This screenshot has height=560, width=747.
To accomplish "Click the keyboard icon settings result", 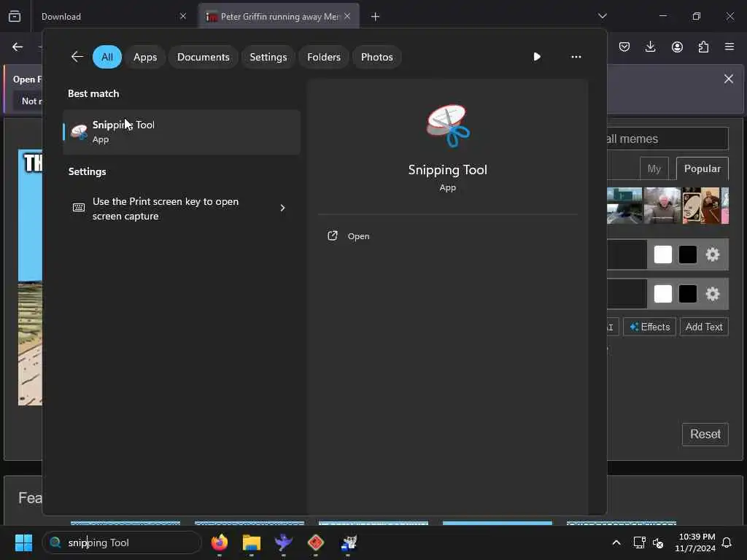I will [79, 208].
